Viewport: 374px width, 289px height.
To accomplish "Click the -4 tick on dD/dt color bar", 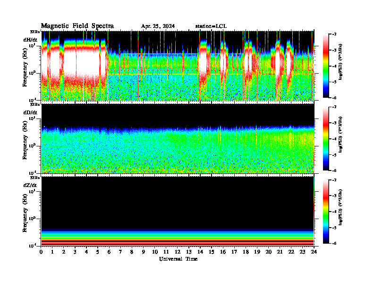I will coord(334,139).
